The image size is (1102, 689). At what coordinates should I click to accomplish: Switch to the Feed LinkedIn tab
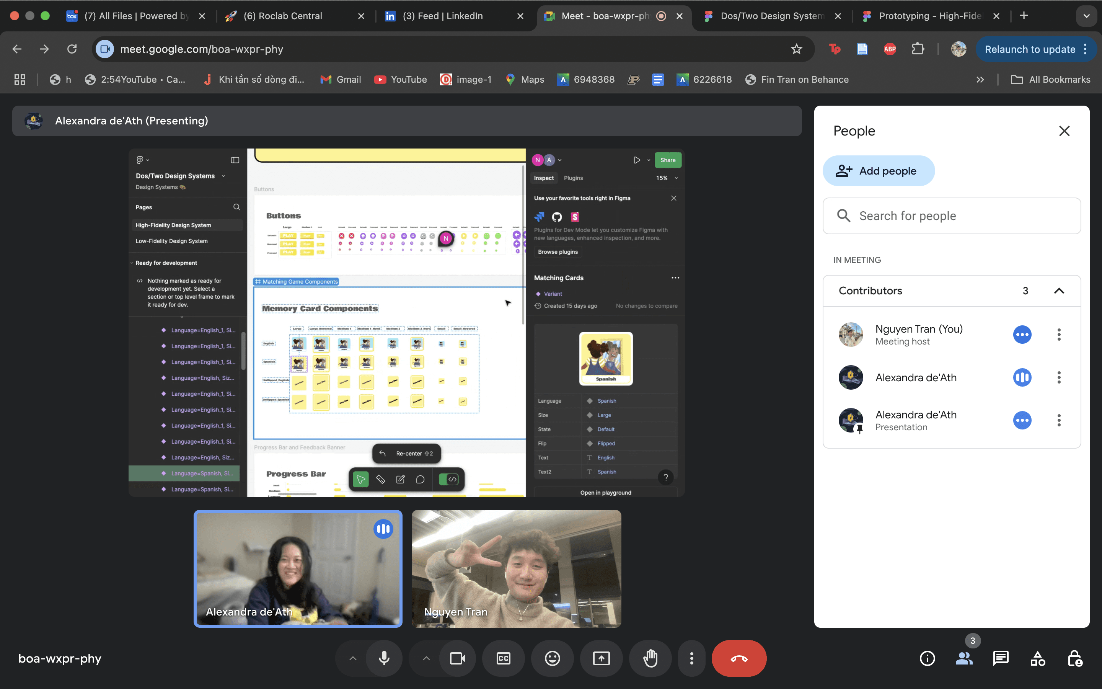tap(442, 16)
